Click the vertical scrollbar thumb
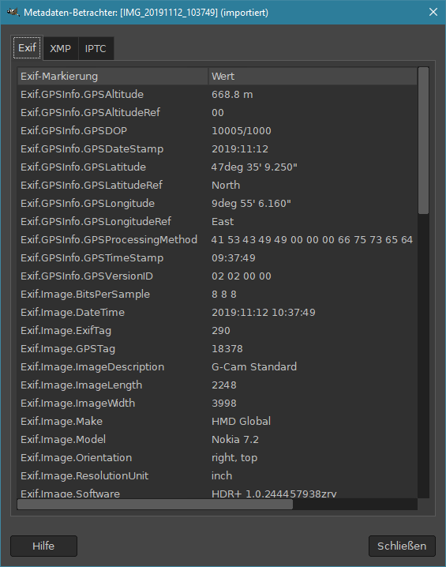The width and height of the screenshot is (446, 567). pyautogui.click(x=424, y=141)
